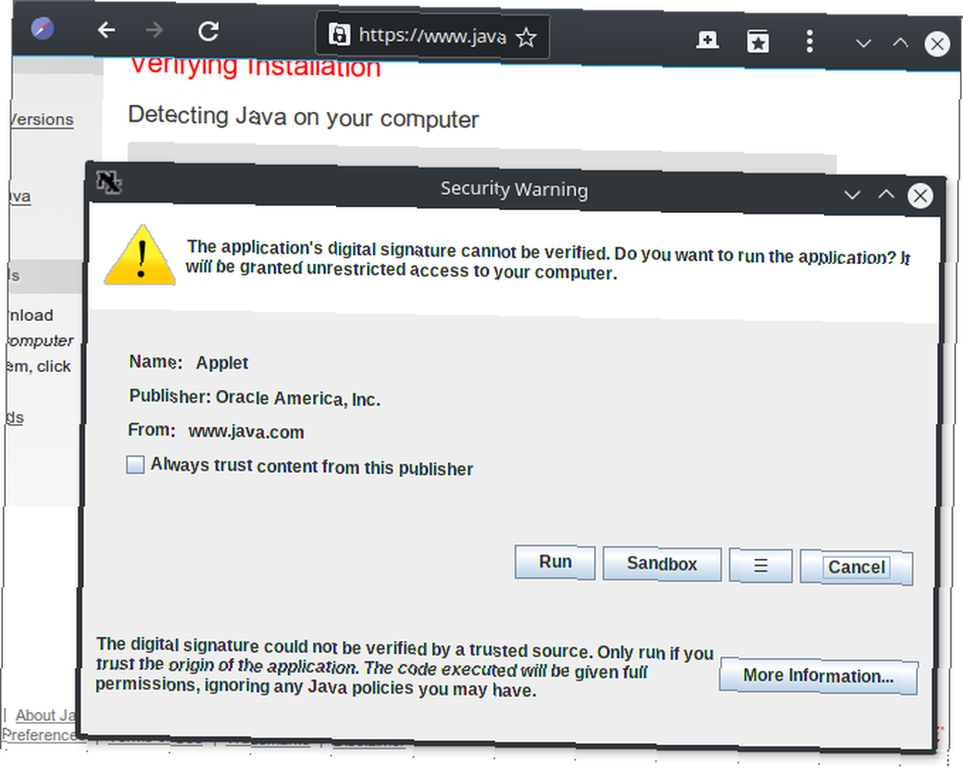
Task: Click the Sandbox button
Action: (x=663, y=564)
